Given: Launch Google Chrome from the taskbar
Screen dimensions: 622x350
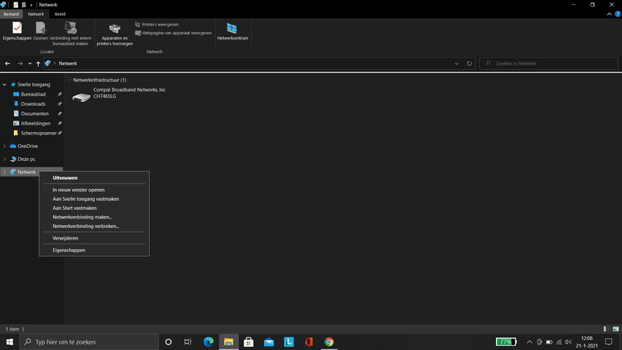Looking at the screenshot, I should [x=329, y=341].
